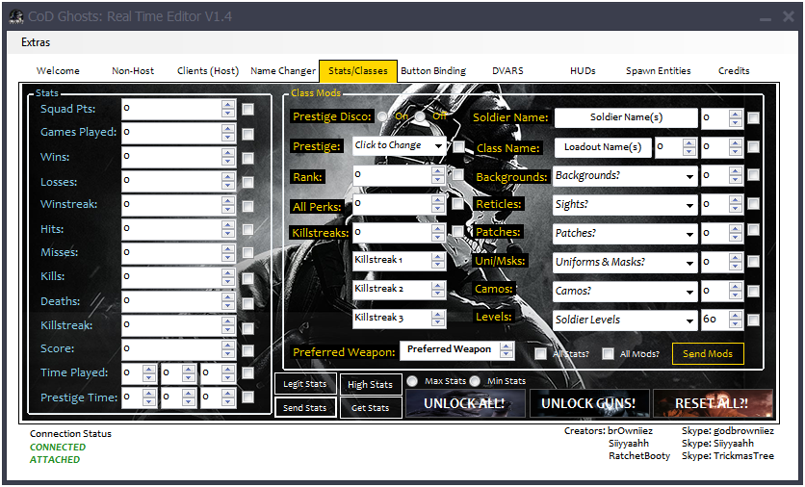This screenshot has width=805, height=487.
Task: Check the Prestige row checkbox
Action: click(x=458, y=146)
